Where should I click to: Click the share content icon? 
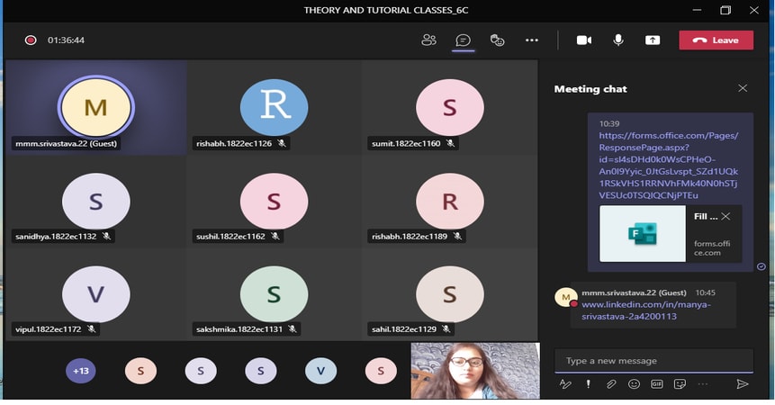coord(652,40)
